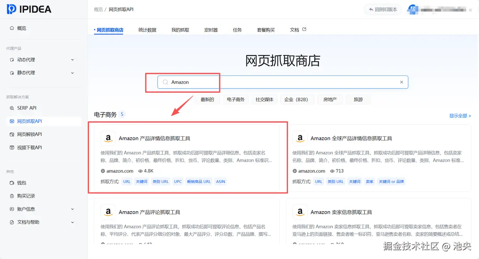Open Amazon 全球产品详情信息抓取工具 card title
Image resolution: width=479 pixels, height=259 pixels.
click(351, 138)
